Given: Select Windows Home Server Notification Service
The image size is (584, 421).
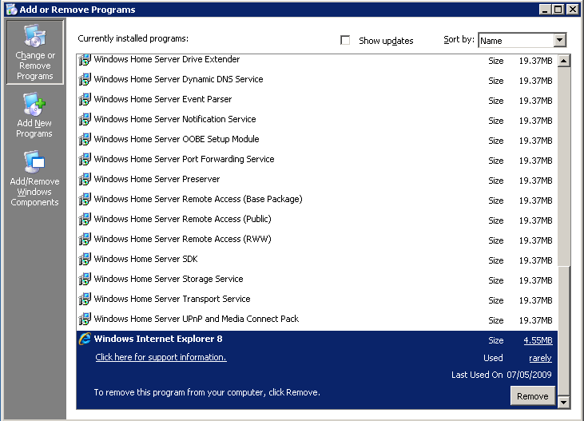Looking at the screenshot, I should [x=317, y=120].
